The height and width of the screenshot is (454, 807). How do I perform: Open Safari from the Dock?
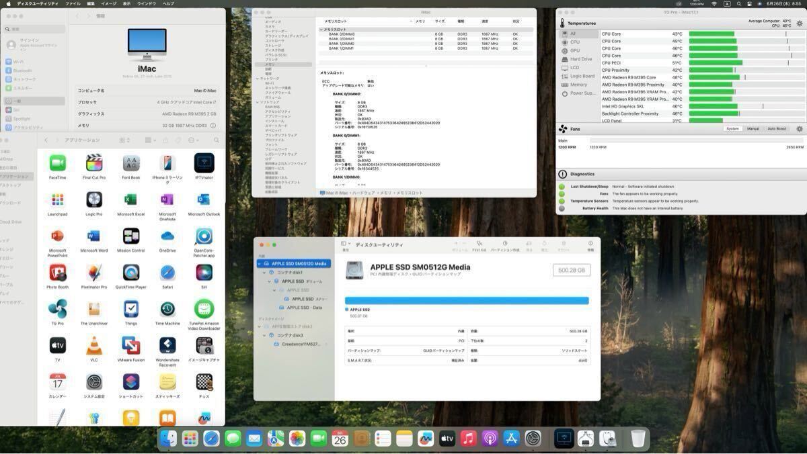click(211, 439)
